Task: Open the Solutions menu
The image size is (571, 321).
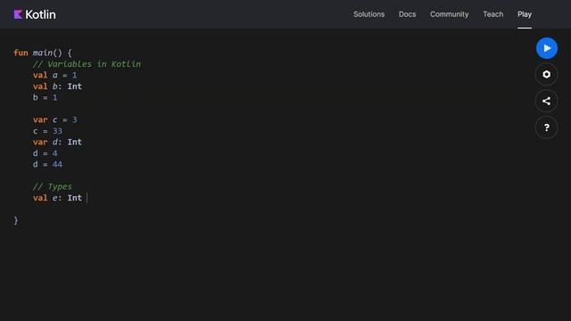Action: tap(368, 14)
